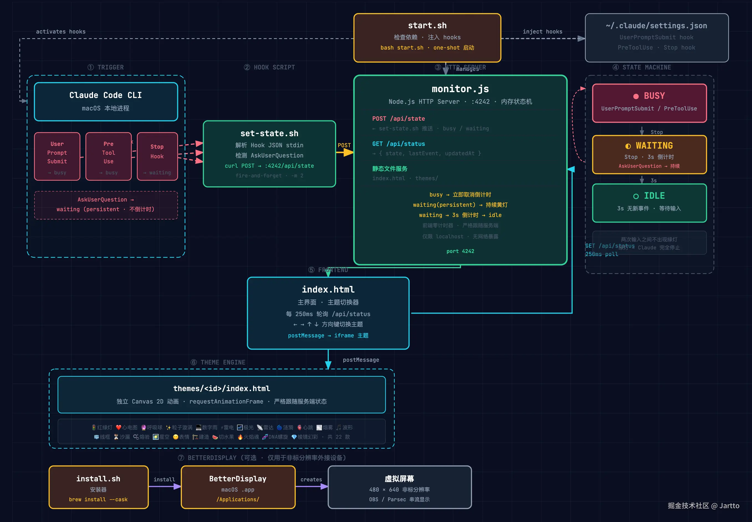752x522 pixels.
Task: Click the gem icon beside 棱镜幻彩
Action: coord(294,437)
